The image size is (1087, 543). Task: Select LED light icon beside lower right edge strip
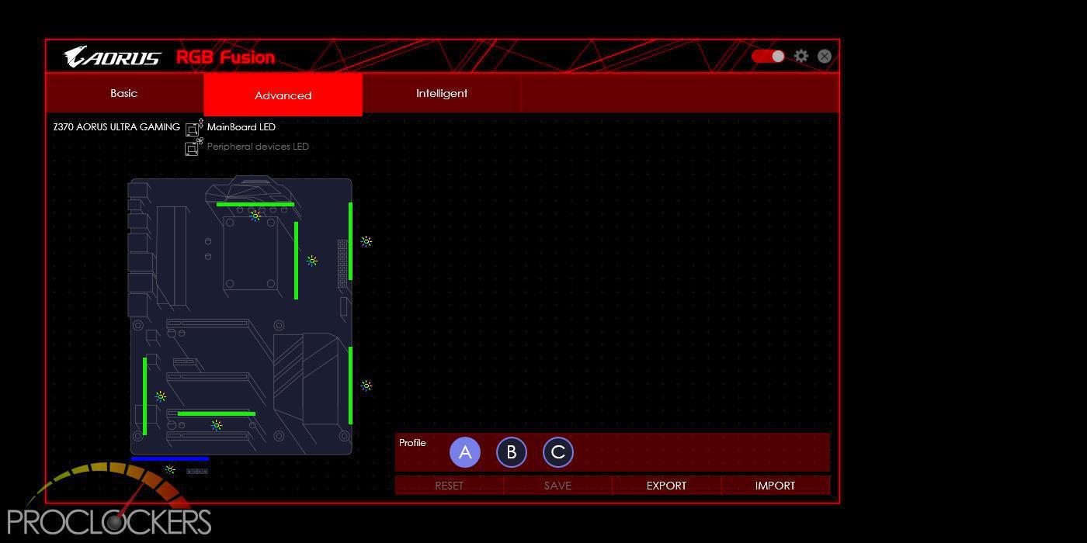(366, 386)
